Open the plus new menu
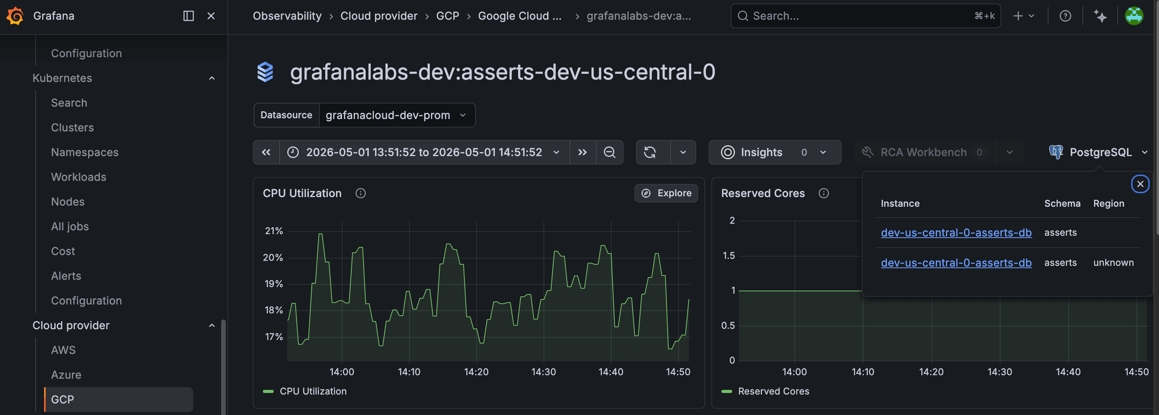Image resolution: width=1159 pixels, height=415 pixels. tap(1024, 16)
